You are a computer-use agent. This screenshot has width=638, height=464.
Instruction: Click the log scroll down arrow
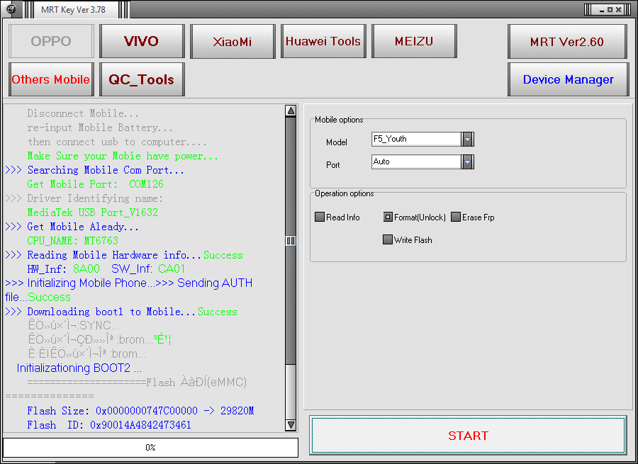pos(291,425)
